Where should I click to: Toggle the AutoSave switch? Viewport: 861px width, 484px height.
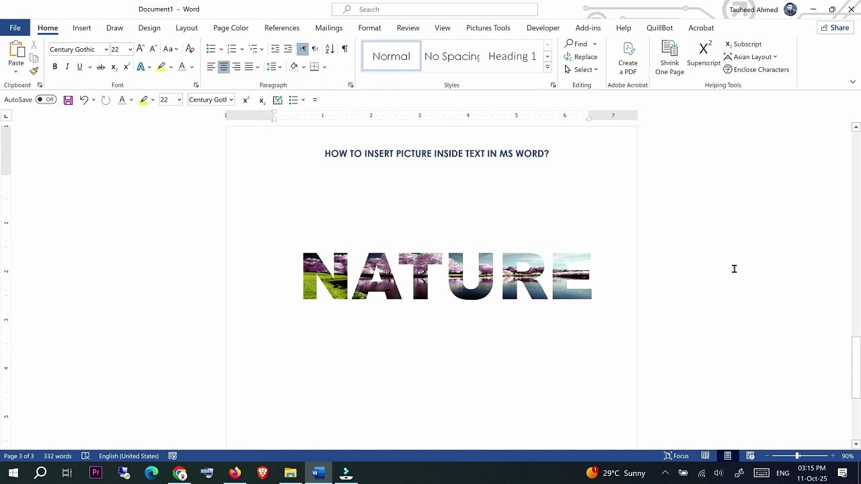46,99
